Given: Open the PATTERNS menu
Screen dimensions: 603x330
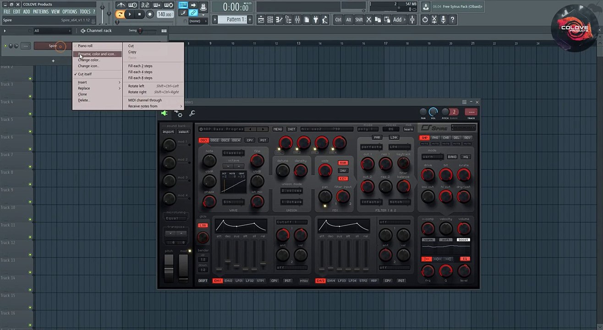Looking at the screenshot, I should [x=40, y=11].
